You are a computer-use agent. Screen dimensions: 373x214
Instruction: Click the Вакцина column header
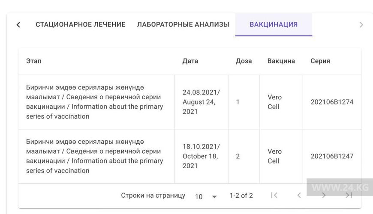(x=281, y=61)
